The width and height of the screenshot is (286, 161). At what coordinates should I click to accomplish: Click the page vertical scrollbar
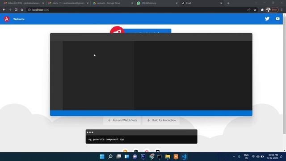click(x=284, y=75)
